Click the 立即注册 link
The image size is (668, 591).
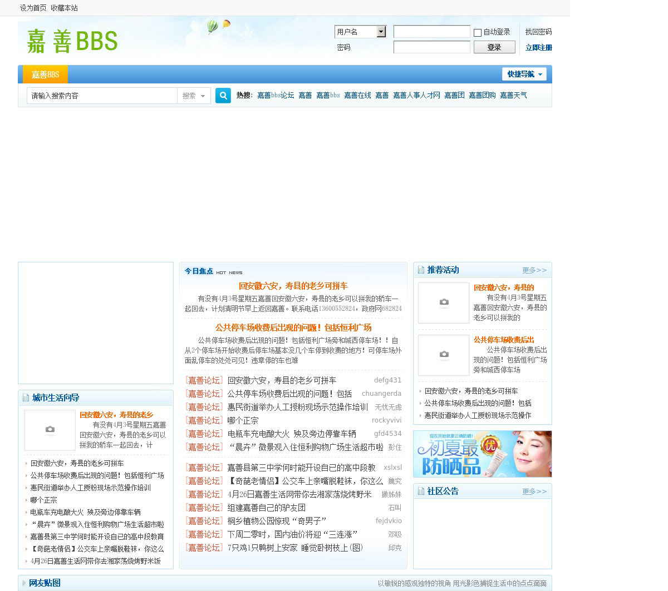tap(539, 47)
